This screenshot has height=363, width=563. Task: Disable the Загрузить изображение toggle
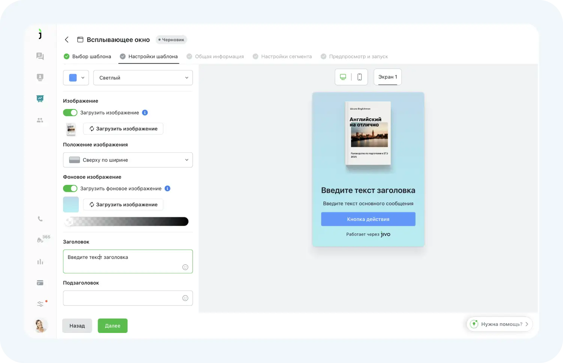tap(70, 113)
